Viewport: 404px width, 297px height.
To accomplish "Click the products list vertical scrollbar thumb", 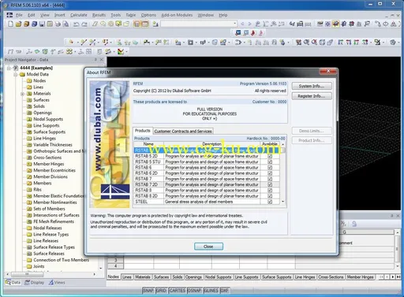I will [x=283, y=150].
